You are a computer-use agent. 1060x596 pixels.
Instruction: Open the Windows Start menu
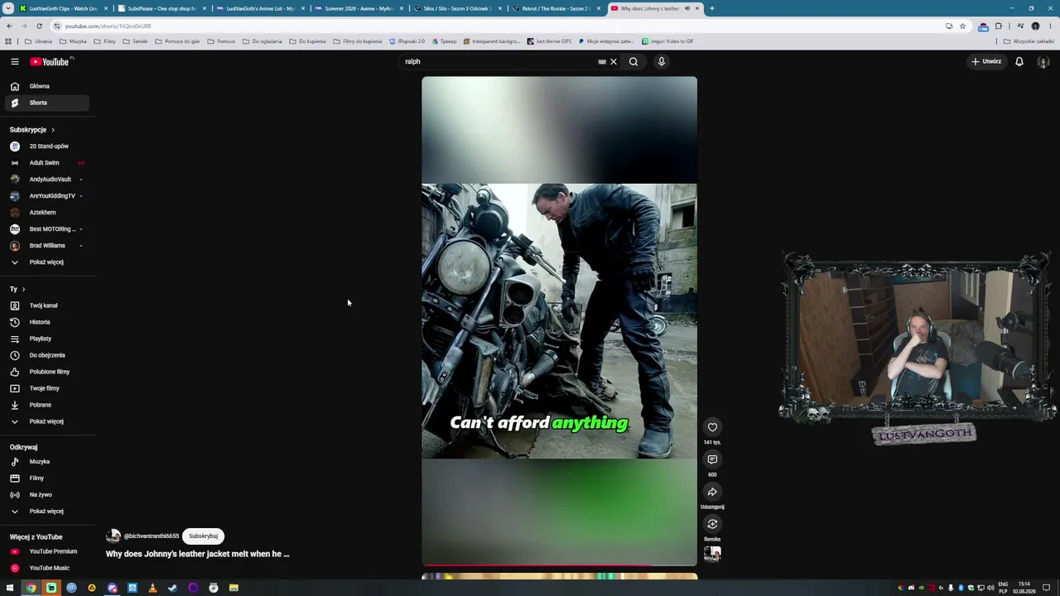pyautogui.click(x=10, y=588)
